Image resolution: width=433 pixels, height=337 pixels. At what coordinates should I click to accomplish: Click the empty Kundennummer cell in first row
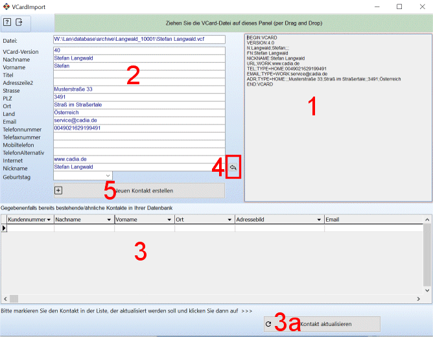click(x=30, y=228)
